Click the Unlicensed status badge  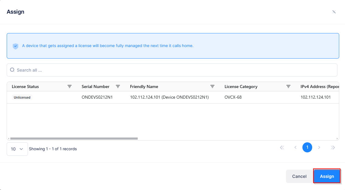coord(22,97)
